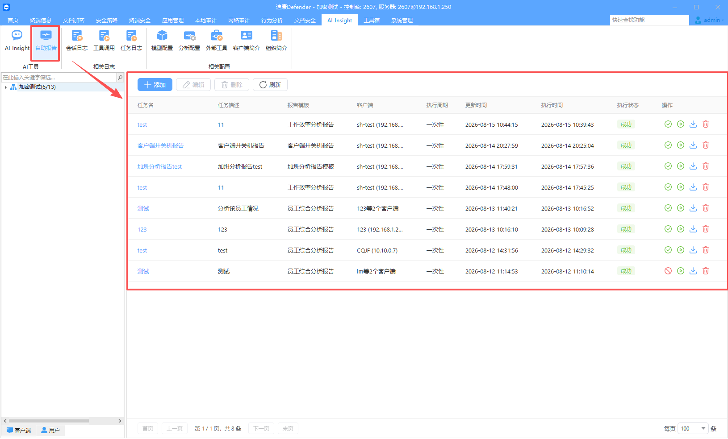Run the 分析该员工情况 task
The width and height of the screenshot is (728, 439).
pyautogui.click(x=681, y=208)
